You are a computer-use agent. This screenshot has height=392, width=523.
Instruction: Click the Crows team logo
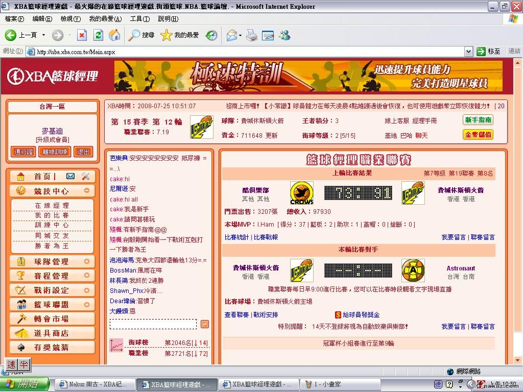pyautogui.click(x=301, y=193)
